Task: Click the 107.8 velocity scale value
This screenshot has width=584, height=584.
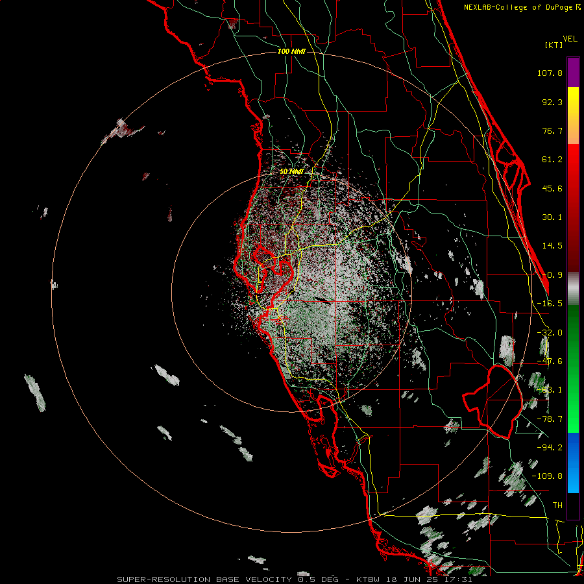Action: pyautogui.click(x=550, y=73)
